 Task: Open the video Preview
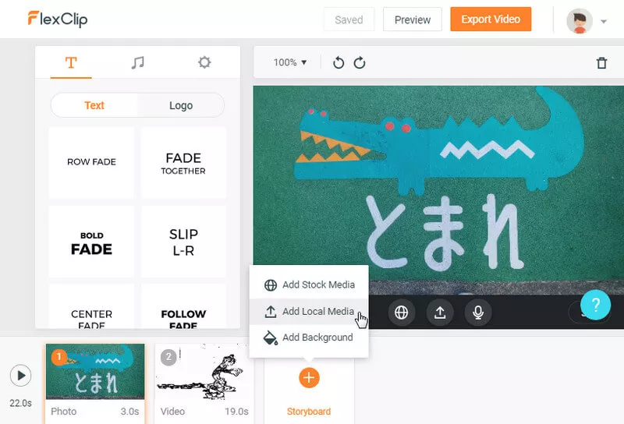point(413,19)
